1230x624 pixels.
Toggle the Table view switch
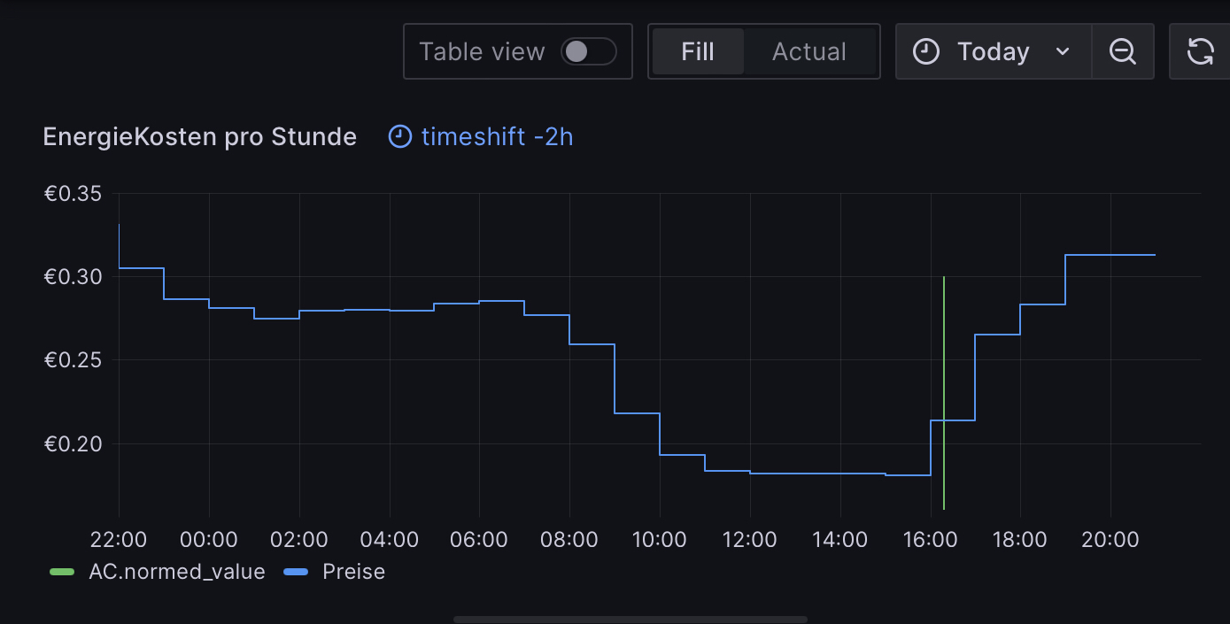pos(588,51)
